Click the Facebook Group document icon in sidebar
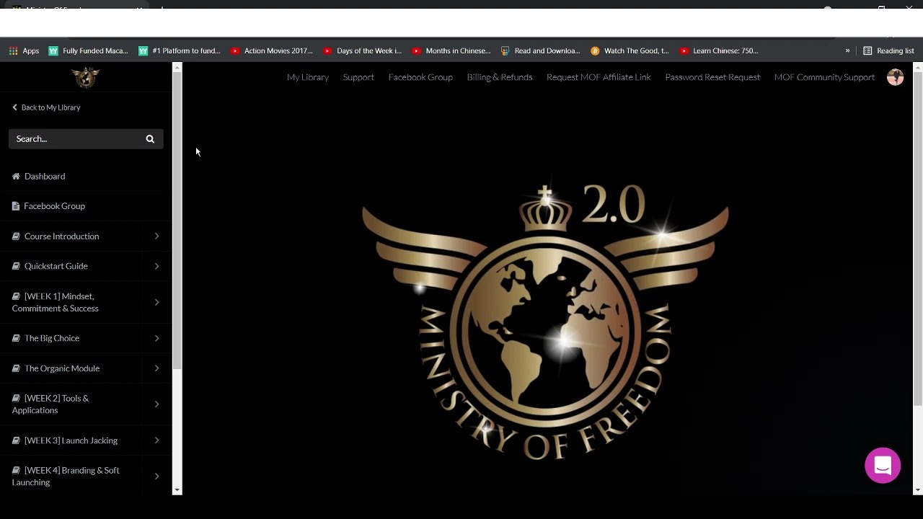The height and width of the screenshot is (519, 923). [16, 206]
